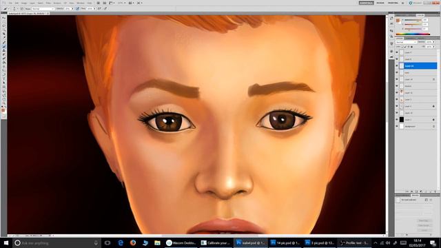Select the Clone Stamp tool

coord(4,50)
